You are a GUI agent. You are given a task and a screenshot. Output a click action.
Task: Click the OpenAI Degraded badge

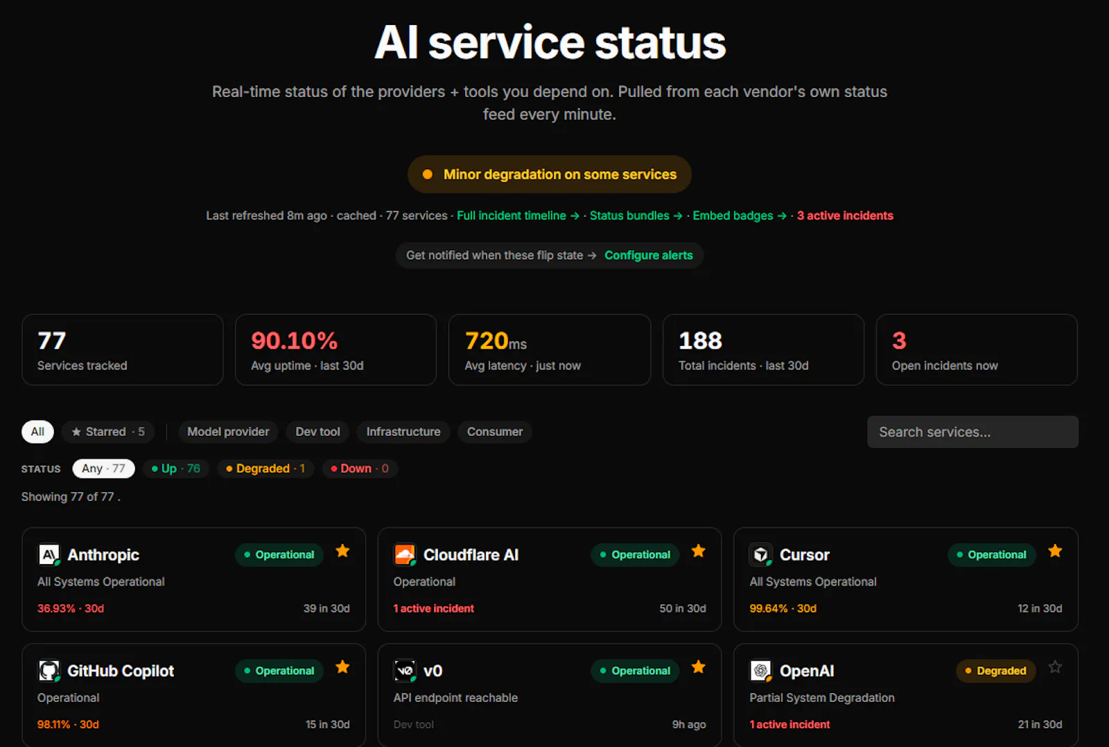[995, 671]
